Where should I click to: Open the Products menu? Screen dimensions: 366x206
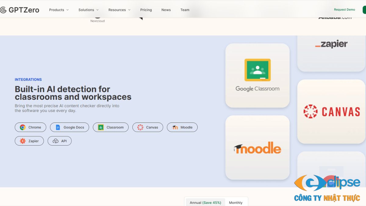click(59, 10)
